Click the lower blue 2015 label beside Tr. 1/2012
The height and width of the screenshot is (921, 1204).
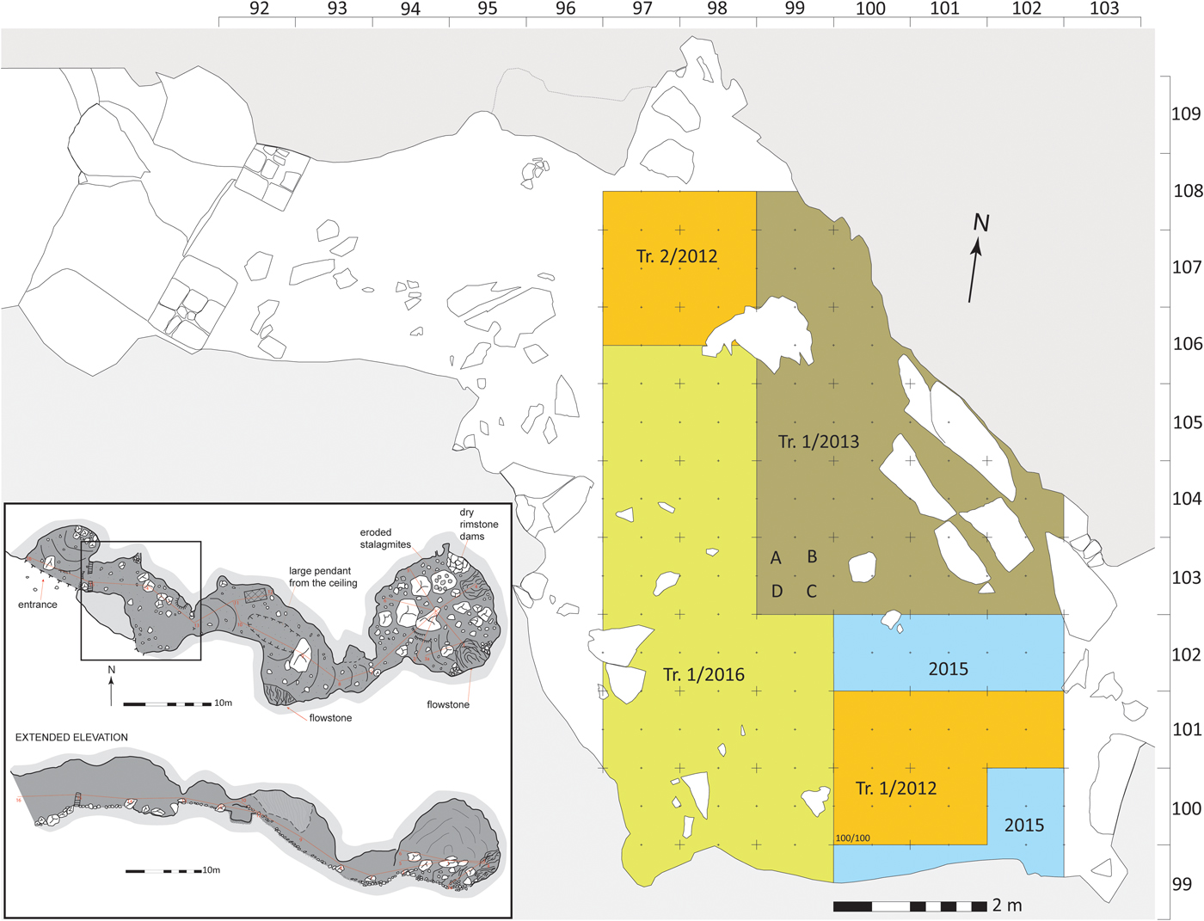1023,826
